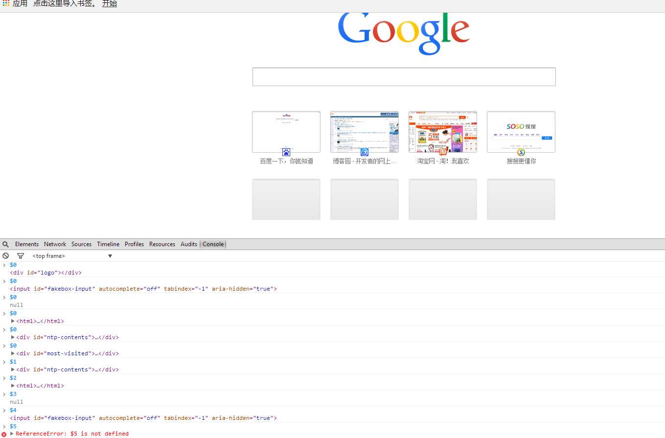Click the 点击这里导入书签 text
The image size is (665, 438).
coord(65,4)
